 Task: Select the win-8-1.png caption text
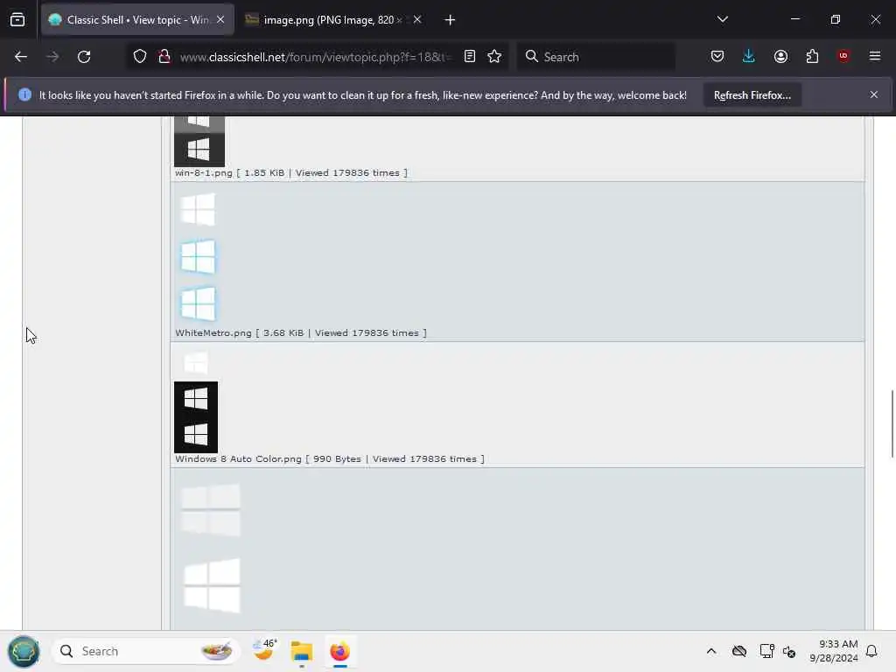[x=291, y=172]
